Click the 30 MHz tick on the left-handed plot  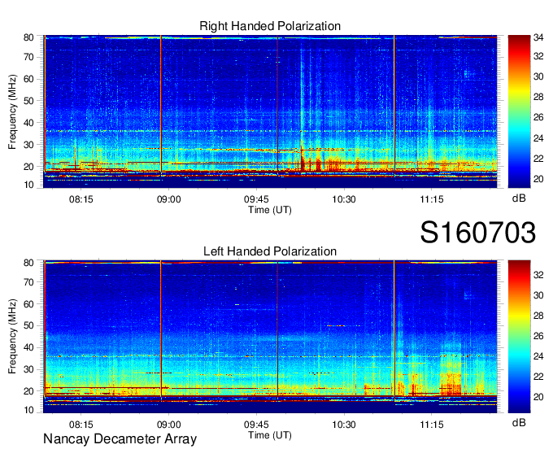point(28,369)
